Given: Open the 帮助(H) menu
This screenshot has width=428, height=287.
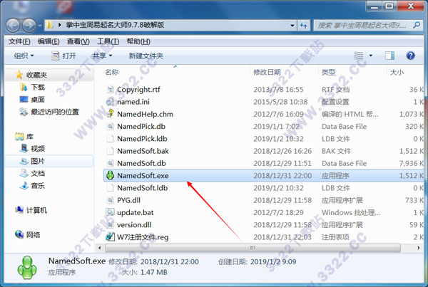Looking at the screenshot, I should (138, 41).
